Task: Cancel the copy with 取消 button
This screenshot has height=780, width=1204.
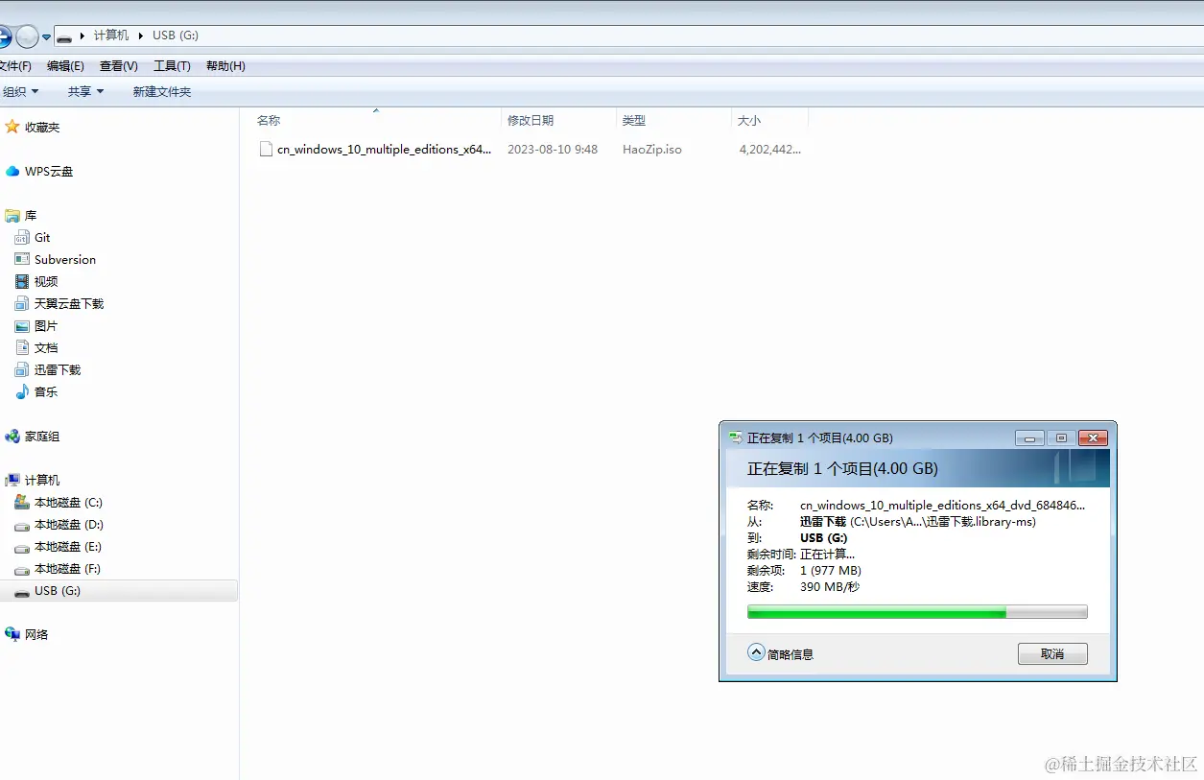Action: (x=1052, y=653)
